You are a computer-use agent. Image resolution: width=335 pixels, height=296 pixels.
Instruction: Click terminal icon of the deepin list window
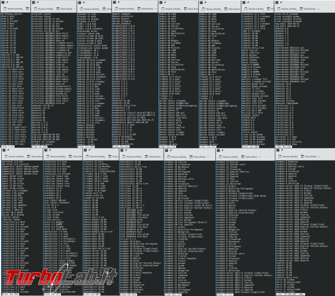click(114, 3)
